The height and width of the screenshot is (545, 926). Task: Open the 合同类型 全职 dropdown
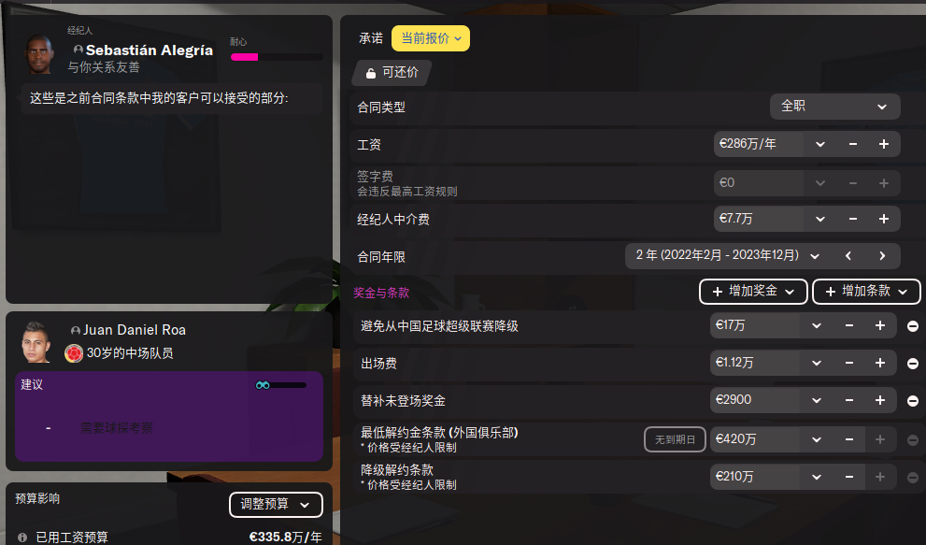point(834,107)
